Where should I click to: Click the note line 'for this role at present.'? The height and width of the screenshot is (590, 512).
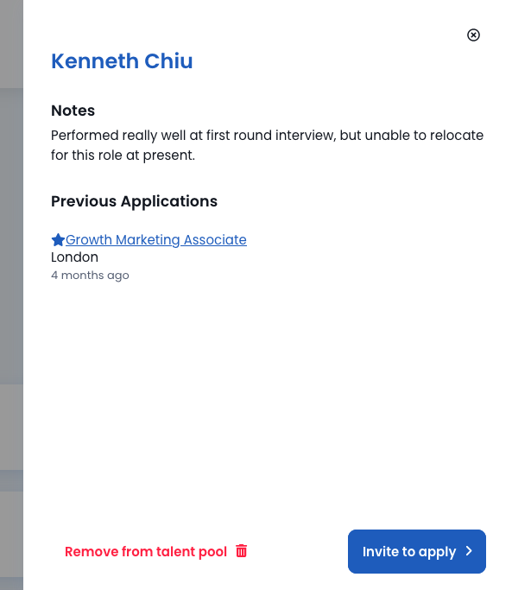click(123, 155)
